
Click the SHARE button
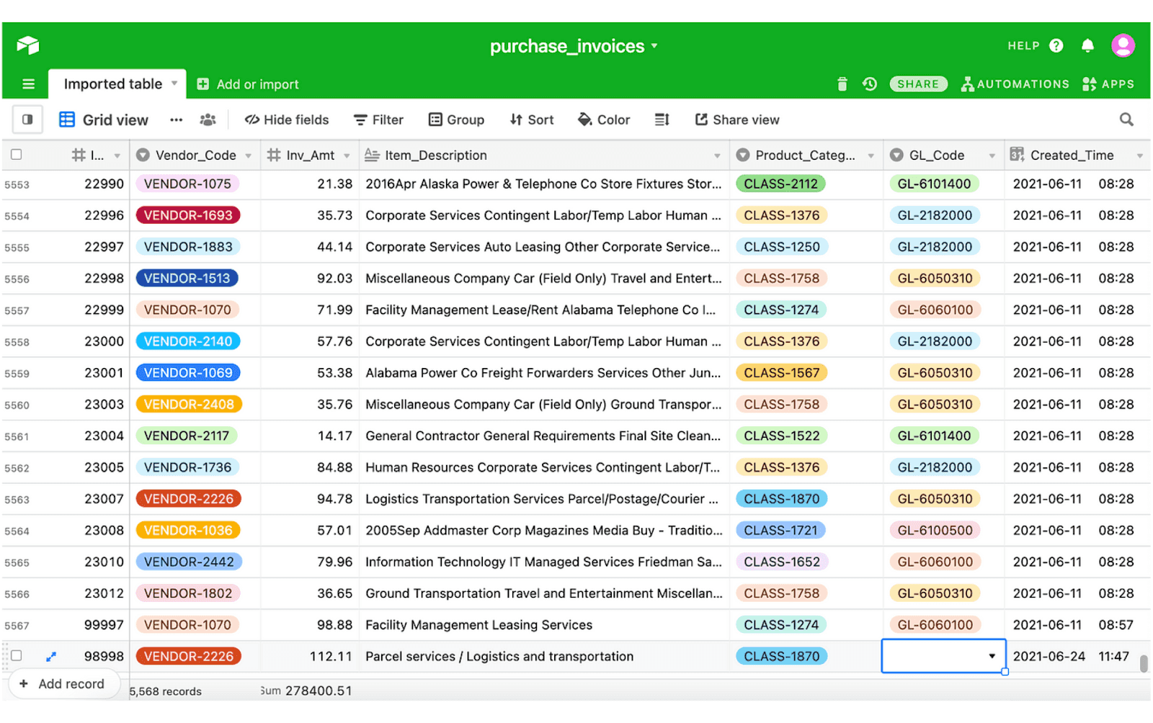pyautogui.click(x=917, y=84)
